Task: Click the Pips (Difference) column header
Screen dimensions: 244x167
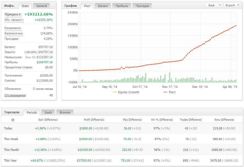Action: tap(132, 120)
